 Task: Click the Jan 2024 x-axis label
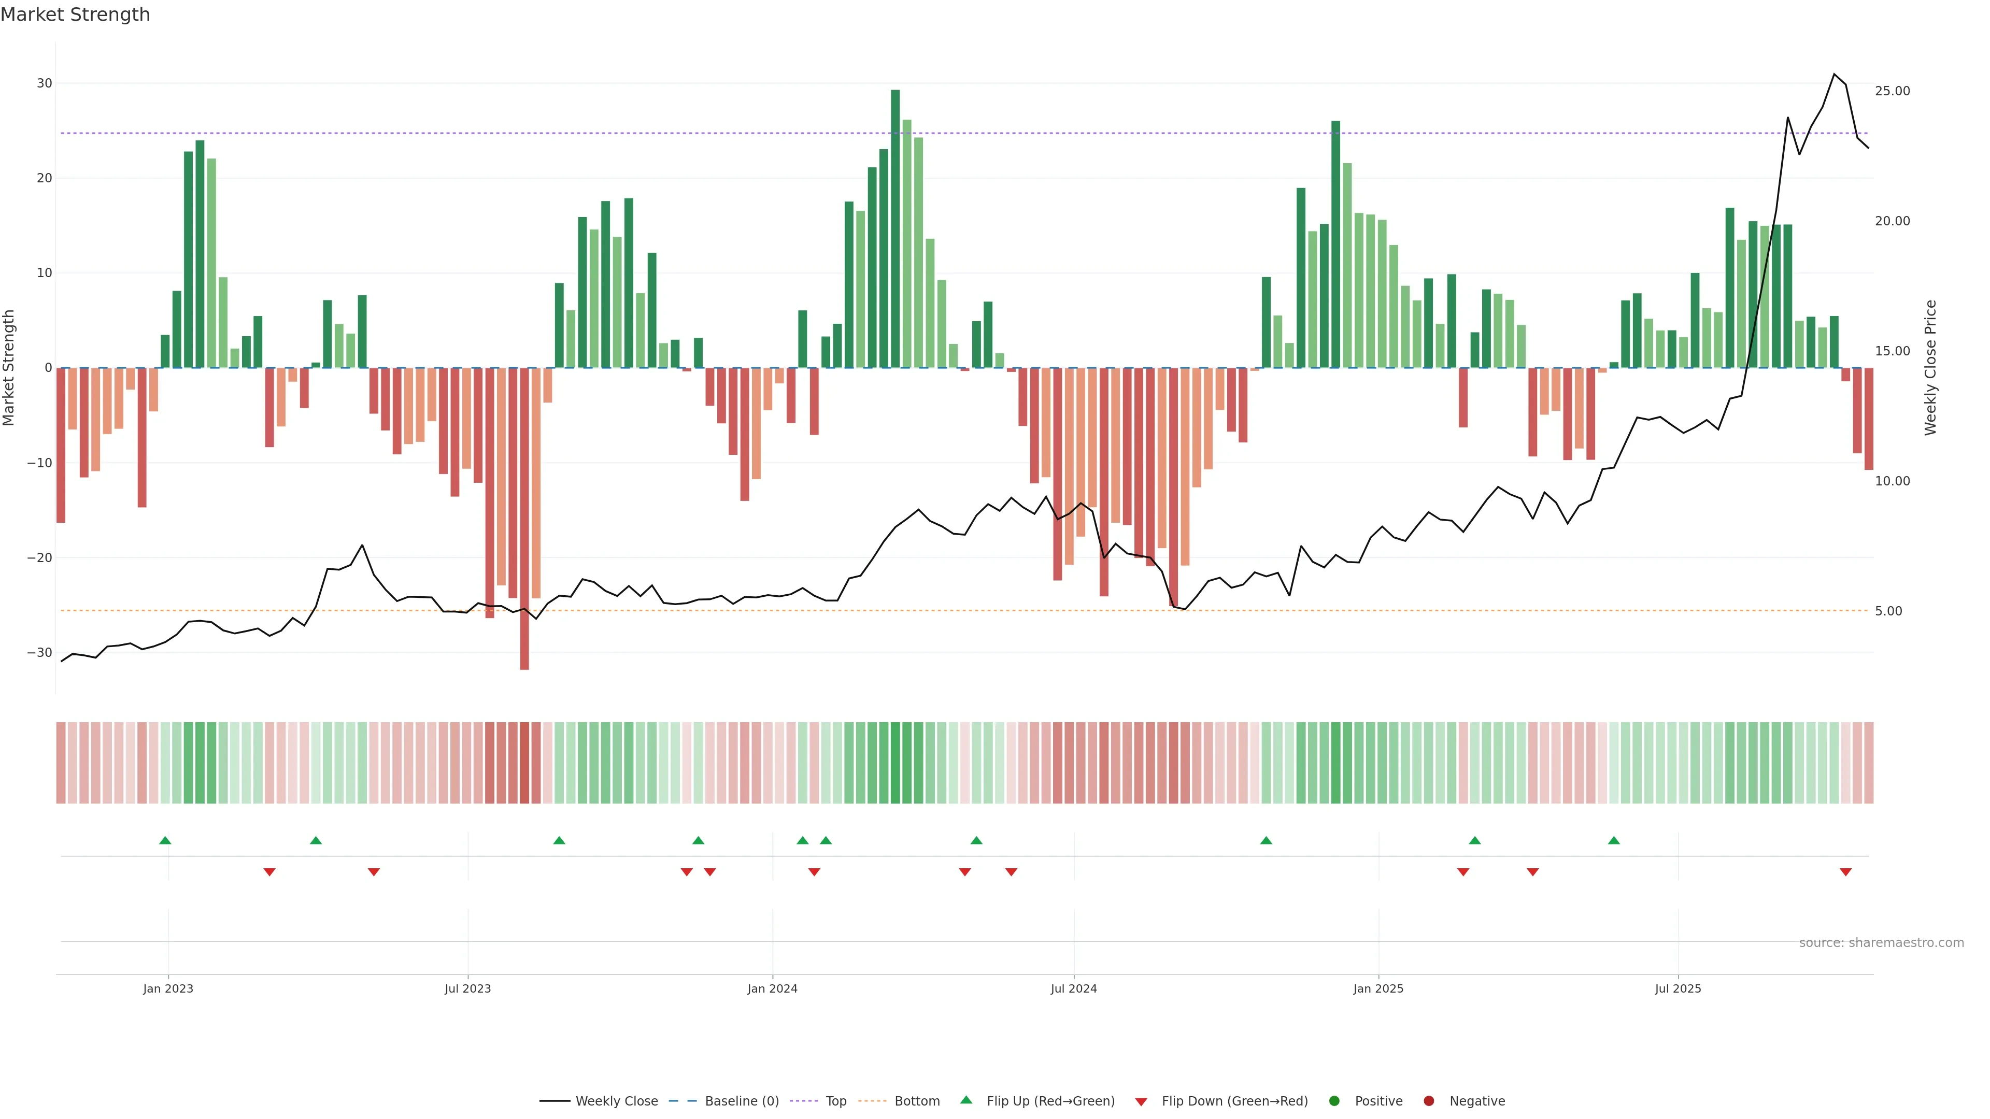pos(772,988)
